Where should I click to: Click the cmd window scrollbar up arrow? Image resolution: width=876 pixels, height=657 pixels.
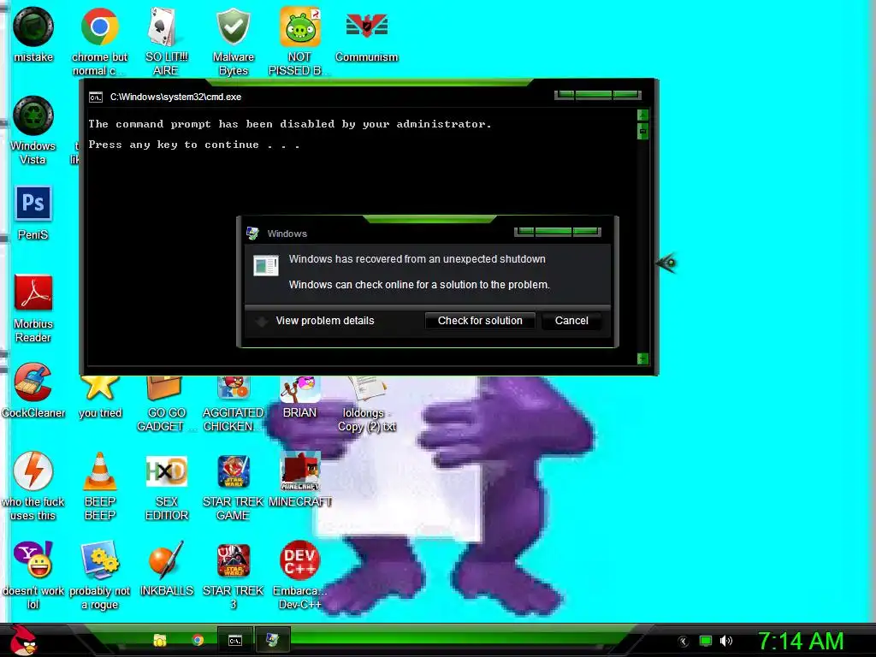[x=642, y=115]
